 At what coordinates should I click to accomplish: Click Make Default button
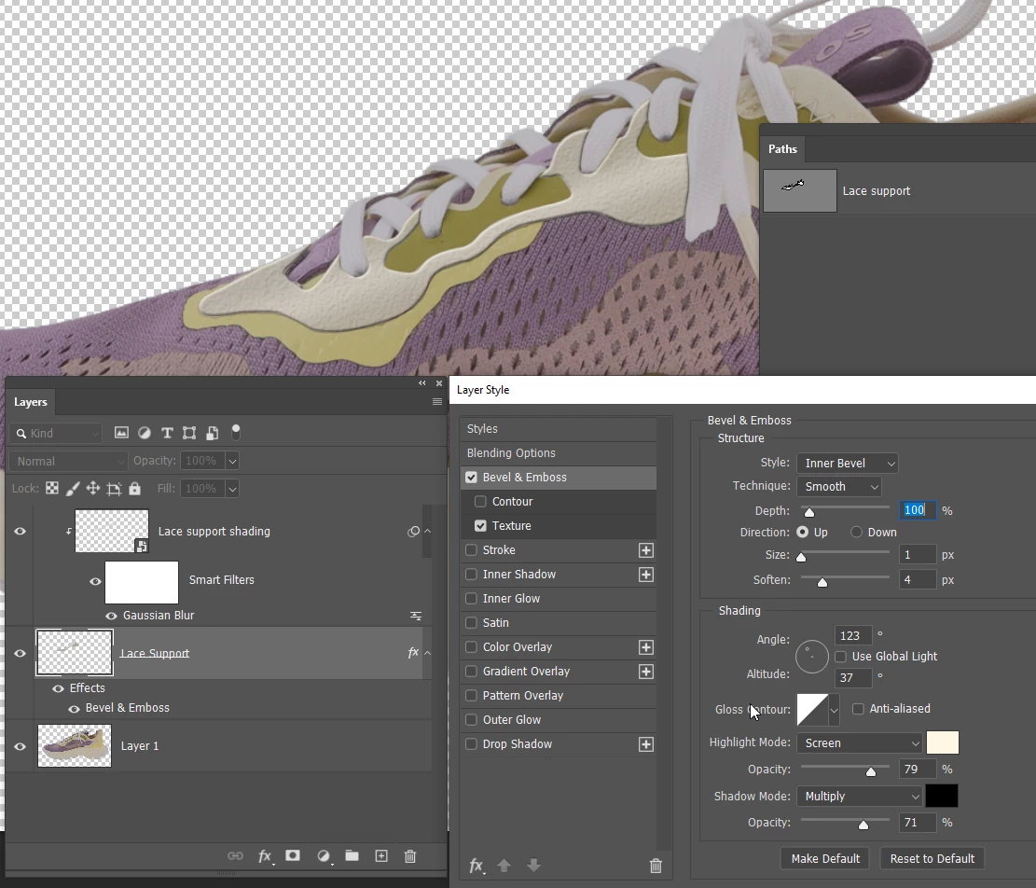pos(825,859)
